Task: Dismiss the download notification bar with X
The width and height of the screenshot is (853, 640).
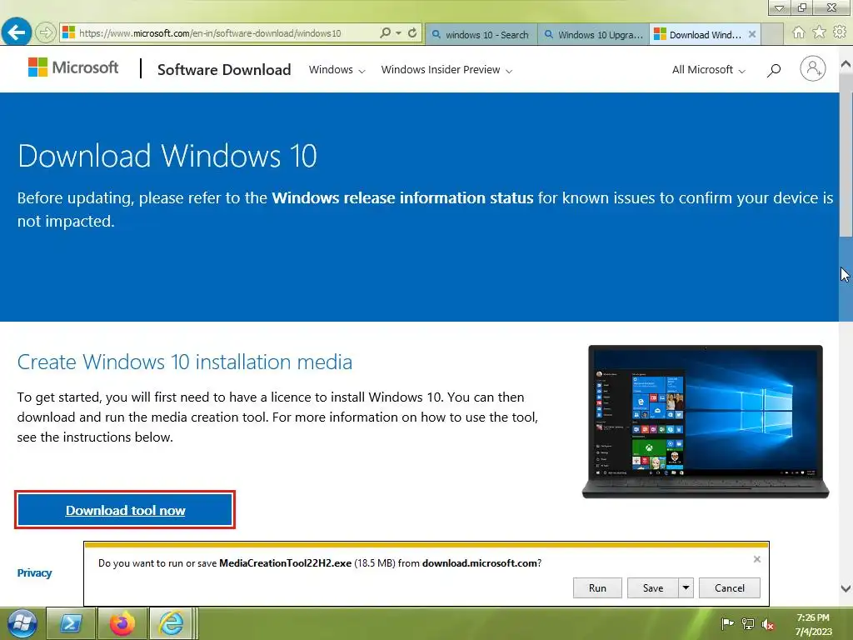Action: click(756, 559)
